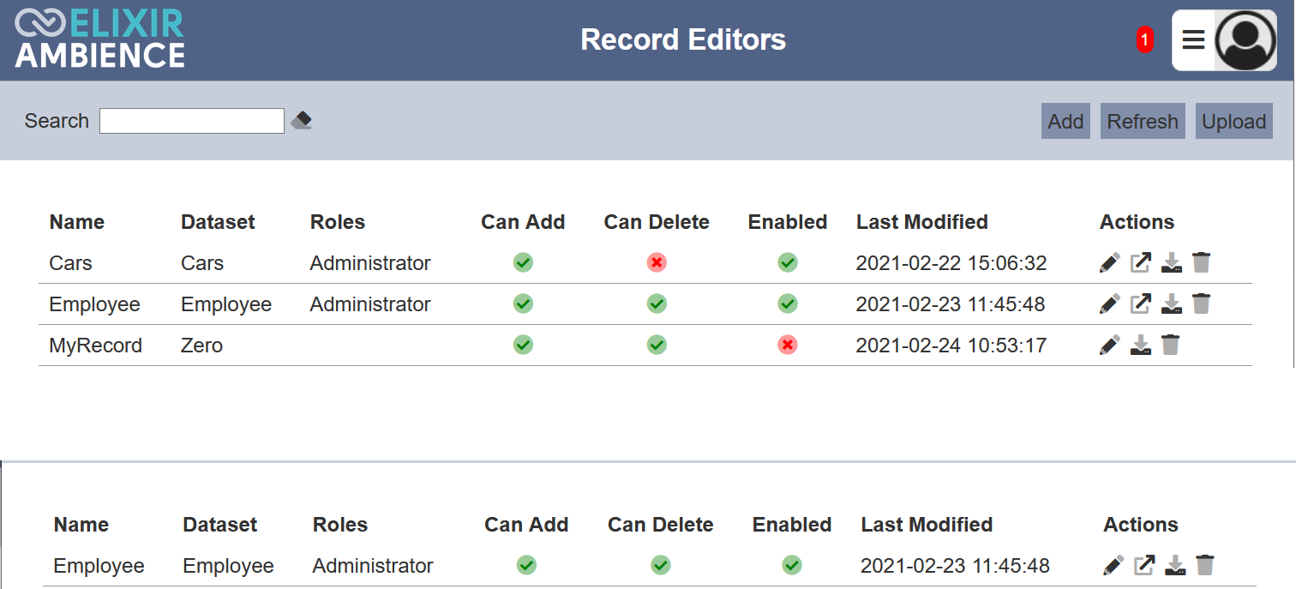This screenshot has width=1296, height=589.
Task: Edit the Cars record editor with pencil icon
Action: pyautogui.click(x=1109, y=262)
